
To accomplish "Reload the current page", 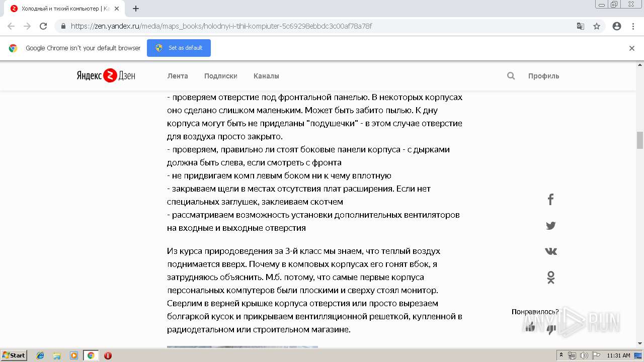I will pyautogui.click(x=43, y=26).
